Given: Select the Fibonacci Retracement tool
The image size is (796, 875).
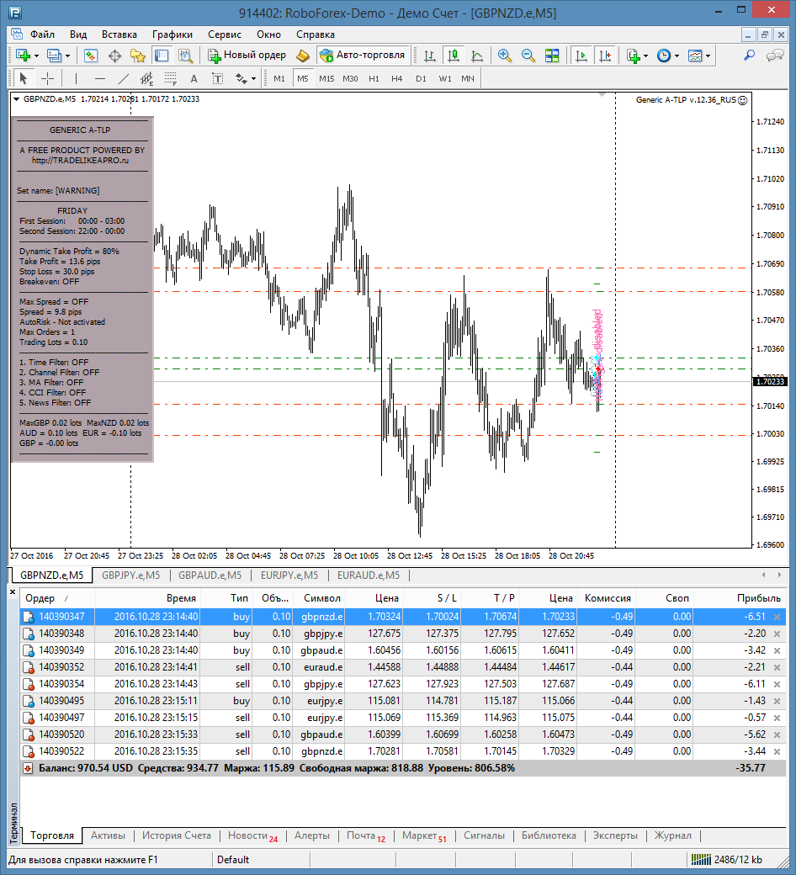Looking at the screenshot, I should pos(170,79).
